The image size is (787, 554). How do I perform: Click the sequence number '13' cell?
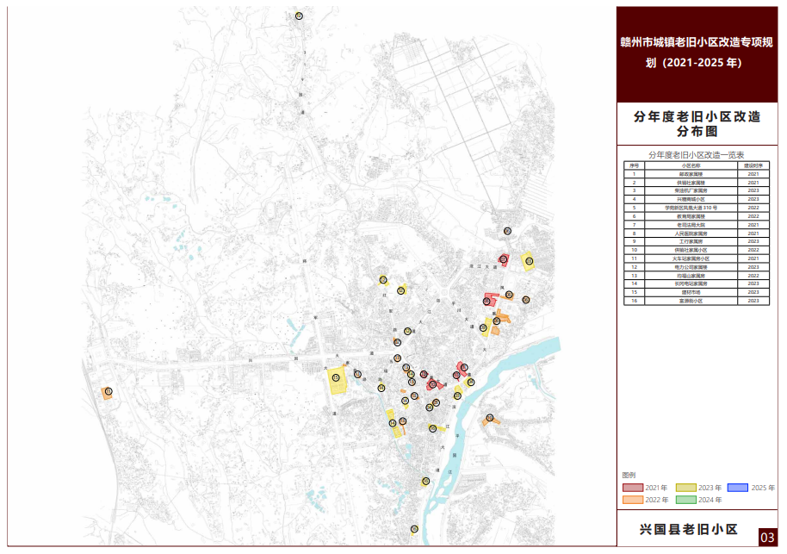[634, 276]
